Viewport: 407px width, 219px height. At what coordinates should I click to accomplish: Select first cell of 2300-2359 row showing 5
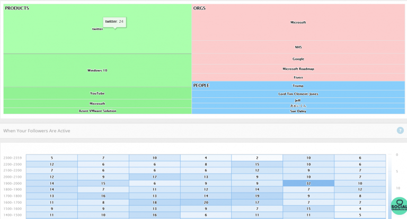click(51, 158)
